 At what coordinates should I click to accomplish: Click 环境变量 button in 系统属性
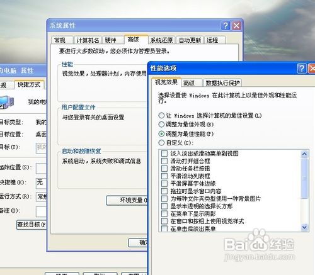(x=127, y=200)
